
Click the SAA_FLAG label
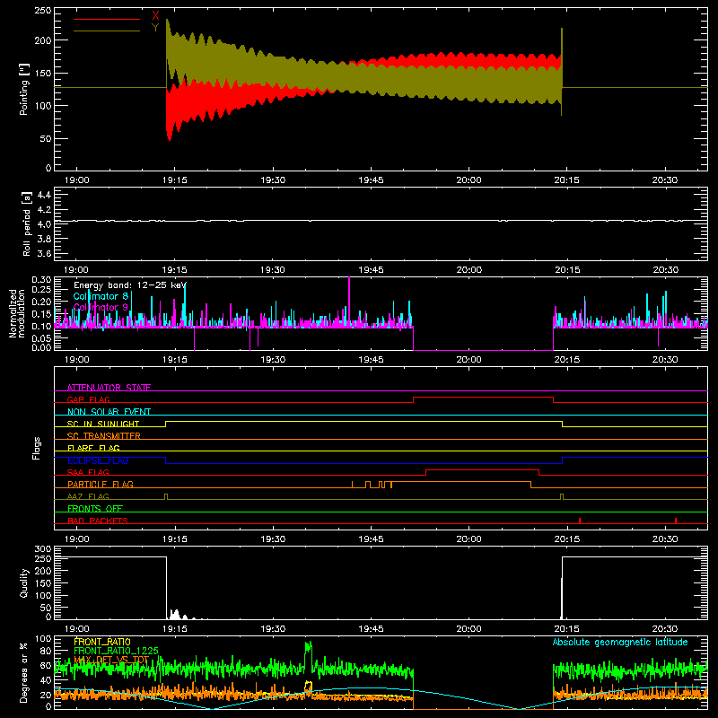click(x=88, y=472)
